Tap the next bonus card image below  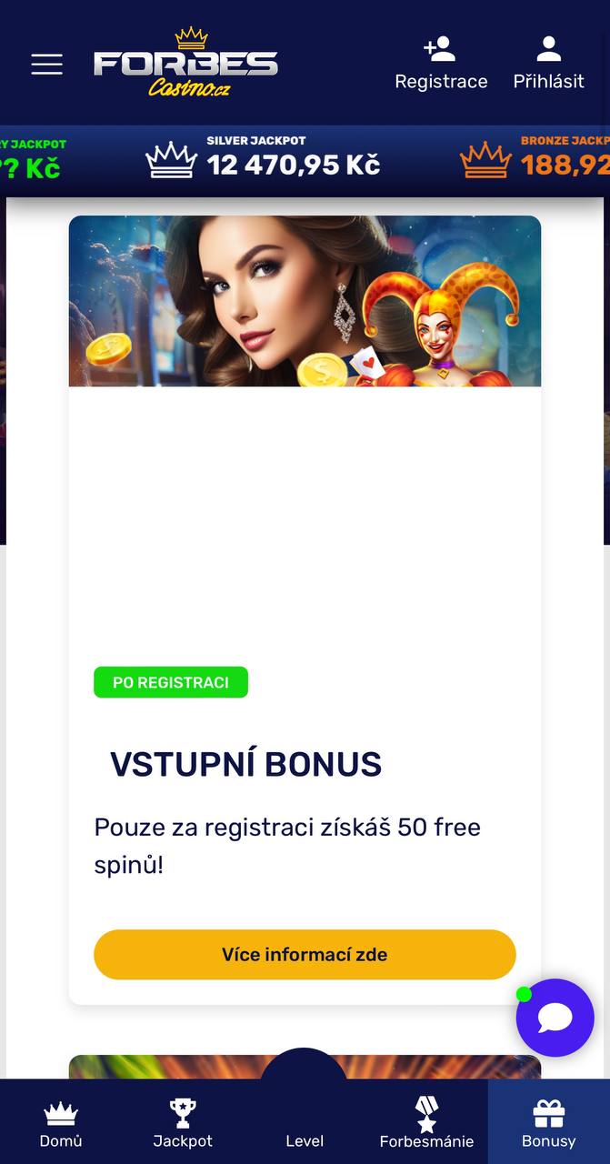point(305,1067)
